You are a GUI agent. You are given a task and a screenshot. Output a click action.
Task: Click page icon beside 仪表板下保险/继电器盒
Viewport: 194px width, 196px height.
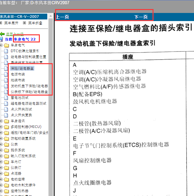click(x=6, y=92)
